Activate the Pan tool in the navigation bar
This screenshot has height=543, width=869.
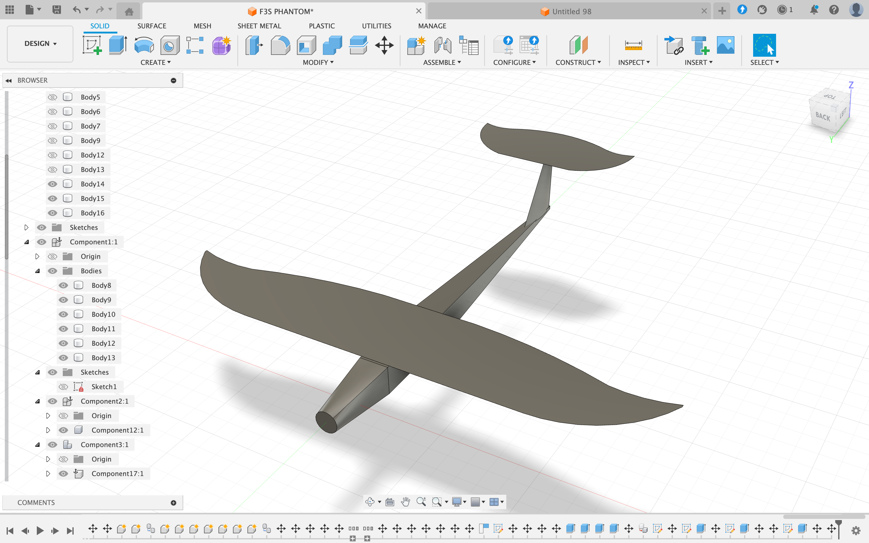406,502
